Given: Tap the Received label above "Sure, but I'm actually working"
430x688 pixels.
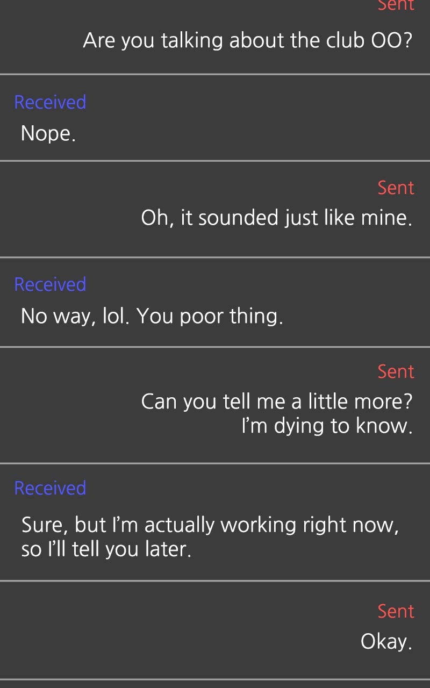Looking at the screenshot, I should click(x=50, y=488).
